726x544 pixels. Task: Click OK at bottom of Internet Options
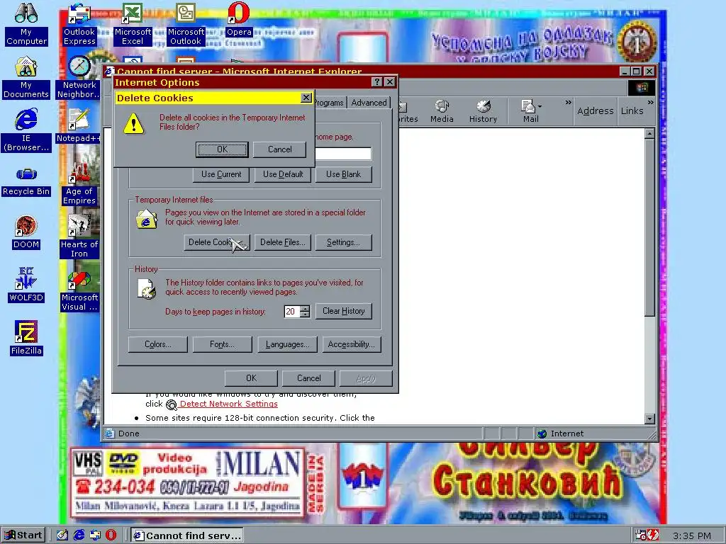tap(251, 378)
